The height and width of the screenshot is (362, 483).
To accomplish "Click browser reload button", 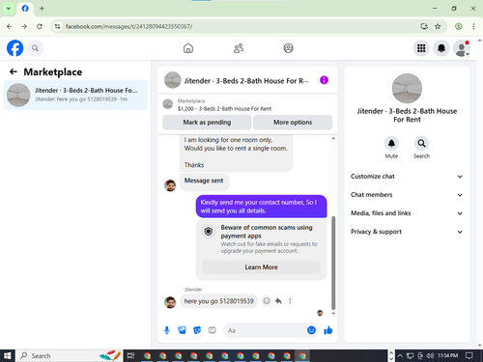I will pos(40,26).
